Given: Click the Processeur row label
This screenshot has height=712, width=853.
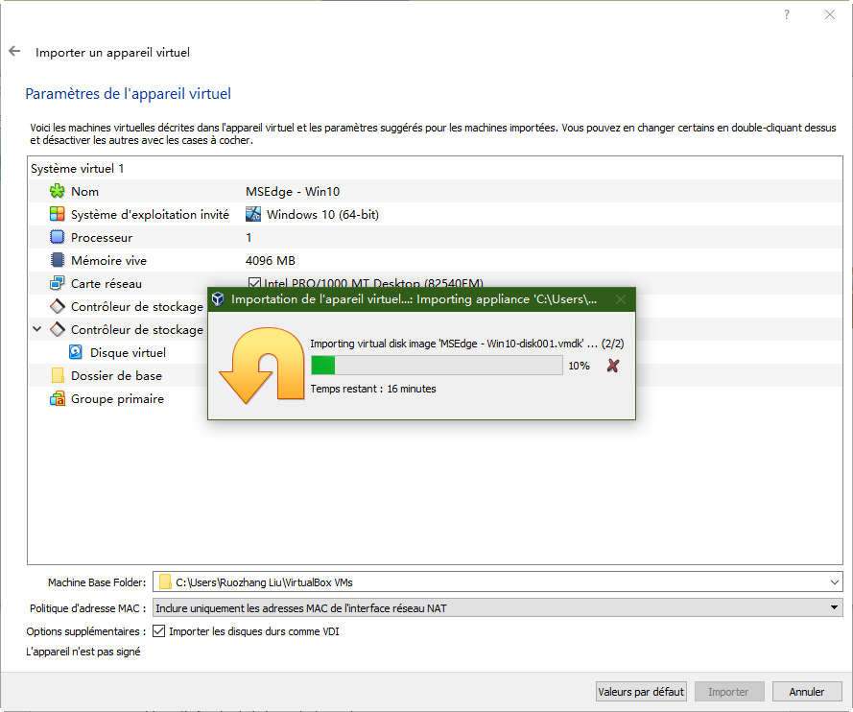Looking at the screenshot, I should coord(102,238).
